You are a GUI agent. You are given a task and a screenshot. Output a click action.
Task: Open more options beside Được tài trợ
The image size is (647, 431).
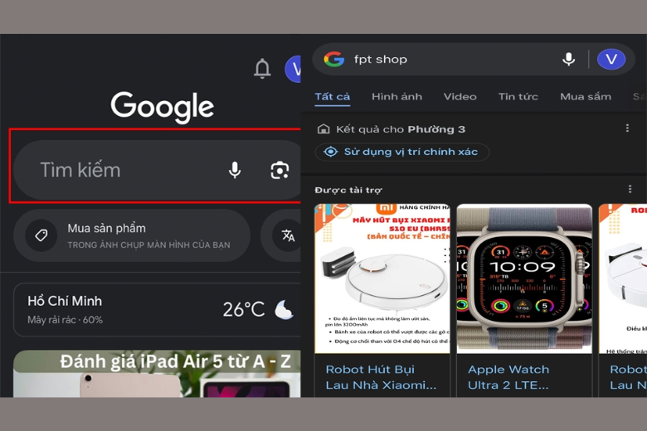point(630,189)
